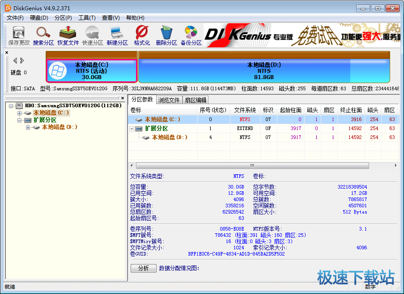This screenshot has width=404, height=294.
Task: Open the 帮助(H) menu
Action: (x=135, y=18)
